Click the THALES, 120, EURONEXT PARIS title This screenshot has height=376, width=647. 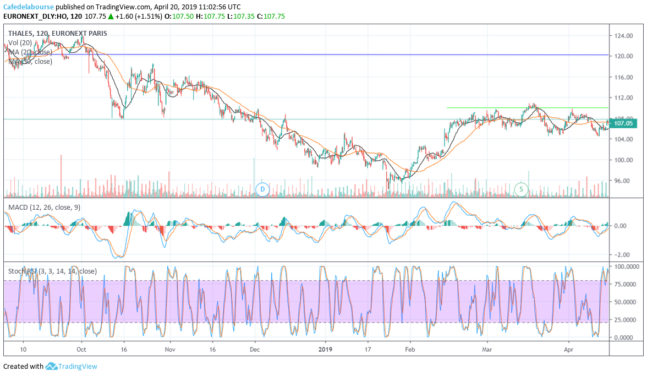tap(58, 33)
